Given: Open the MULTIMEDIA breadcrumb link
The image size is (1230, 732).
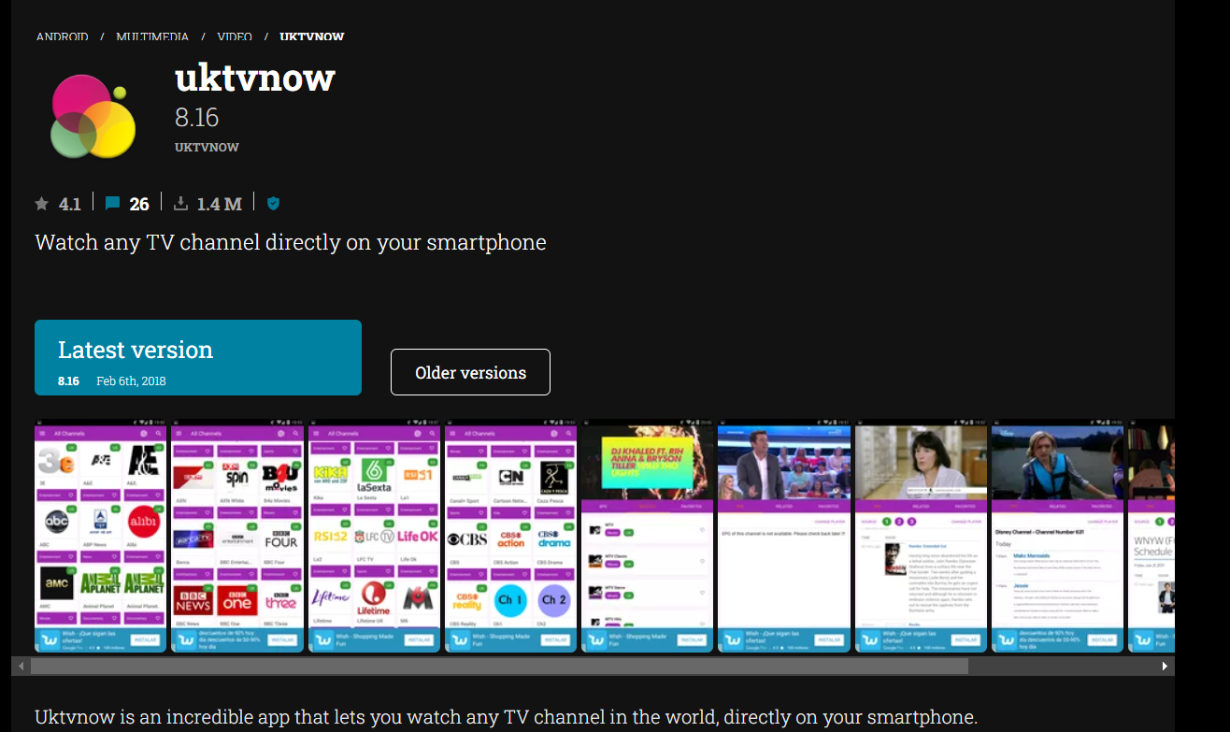Looking at the screenshot, I should pyautogui.click(x=152, y=36).
